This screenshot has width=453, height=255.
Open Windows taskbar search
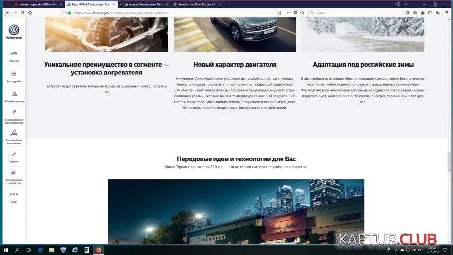[17, 250]
